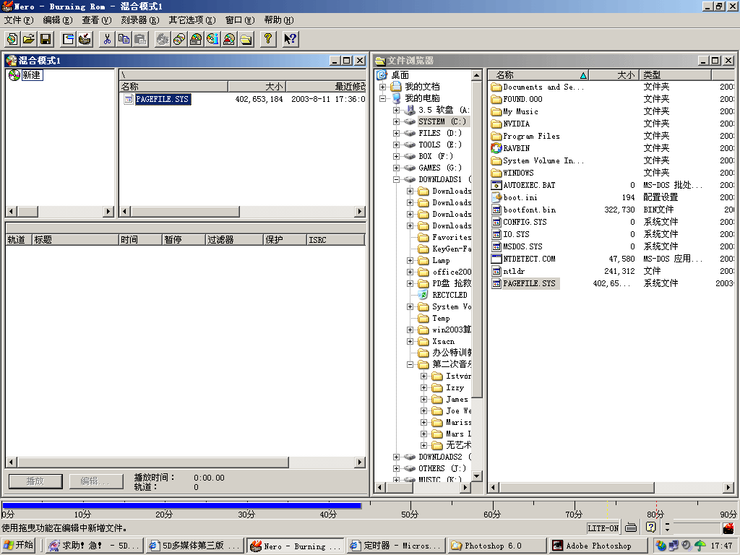The width and height of the screenshot is (740, 555).
Task: Switch to the 定时器 taskbar button
Action: pos(397,546)
